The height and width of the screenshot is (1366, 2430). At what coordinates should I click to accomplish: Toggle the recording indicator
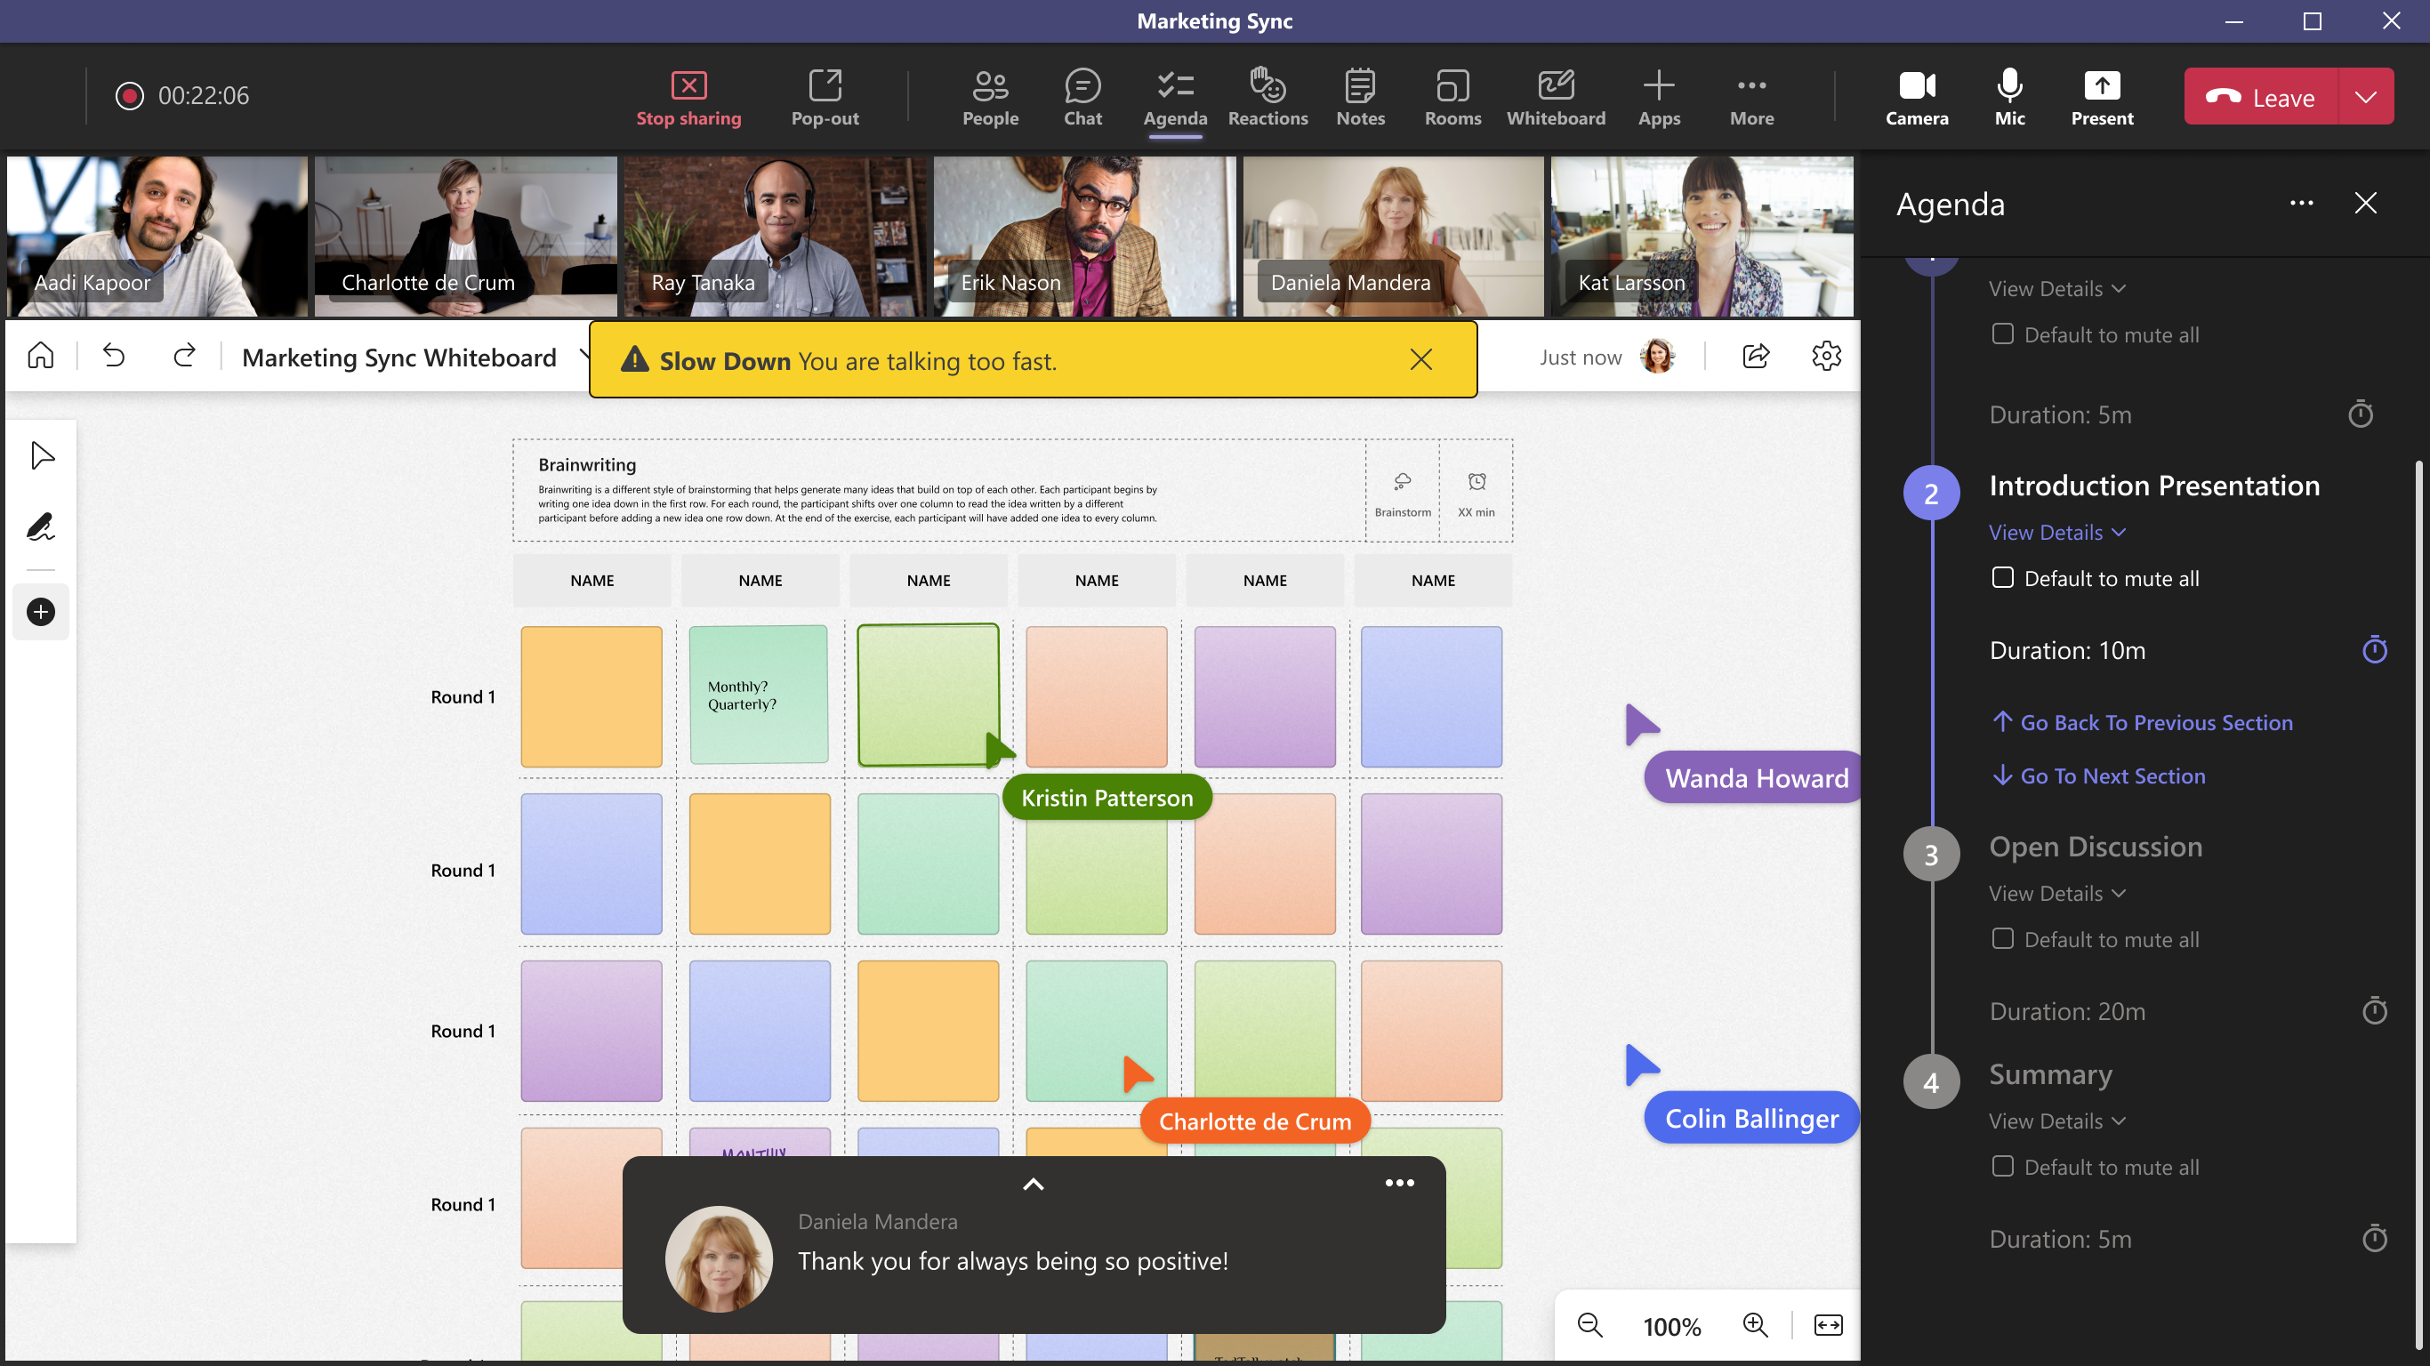click(x=130, y=96)
